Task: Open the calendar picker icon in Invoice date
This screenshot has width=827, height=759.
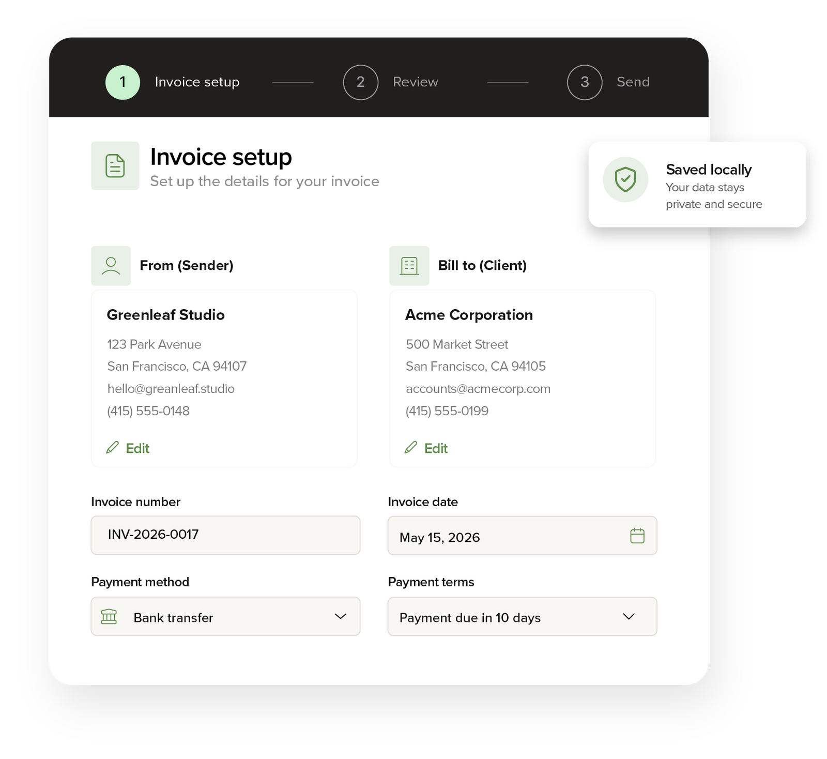Action: (637, 536)
